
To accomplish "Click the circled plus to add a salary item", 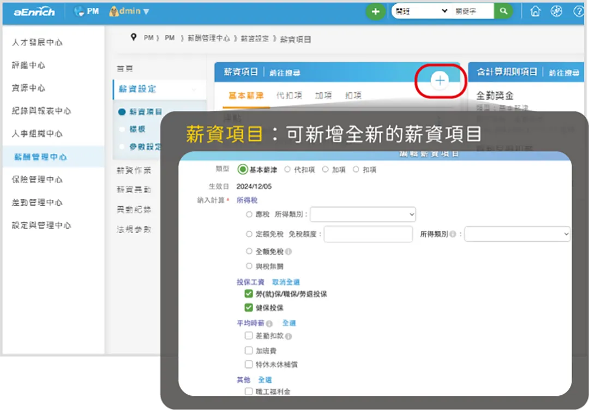I will [440, 80].
